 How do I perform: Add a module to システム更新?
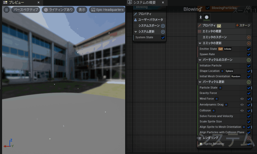(163, 32)
